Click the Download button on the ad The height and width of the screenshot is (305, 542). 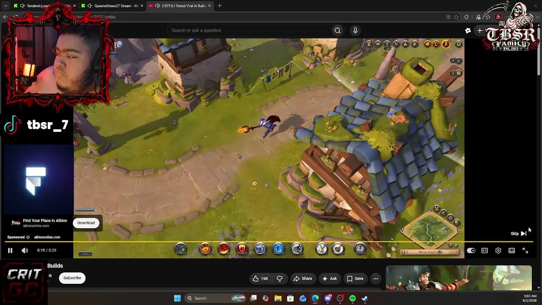(x=86, y=223)
